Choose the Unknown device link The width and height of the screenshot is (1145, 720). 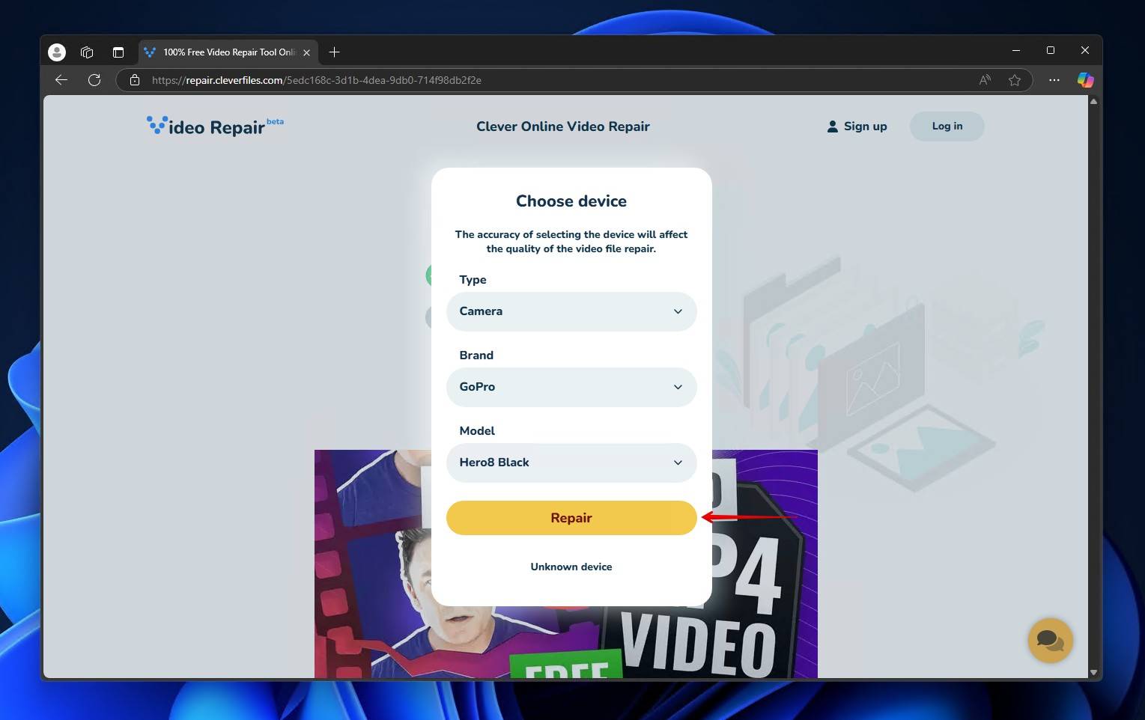click(571, 567)
